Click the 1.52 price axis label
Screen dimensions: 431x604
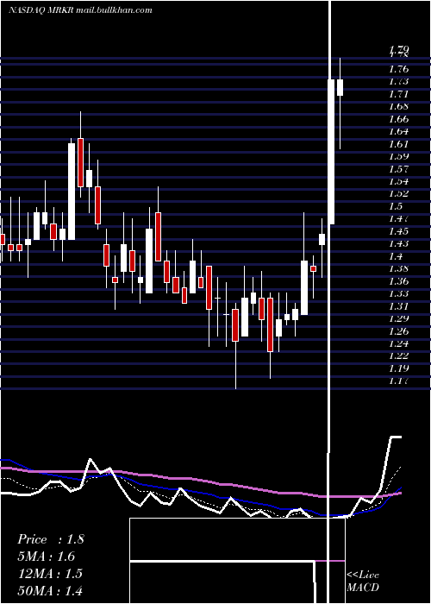[398, 194]
